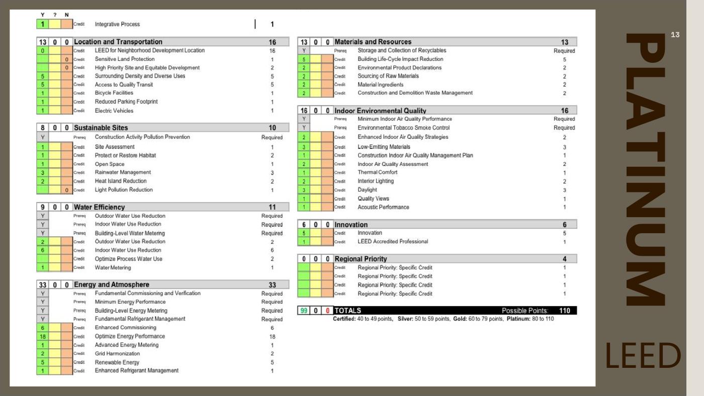Click the "Daylight" credit name
704x396 pixels.
367,190
